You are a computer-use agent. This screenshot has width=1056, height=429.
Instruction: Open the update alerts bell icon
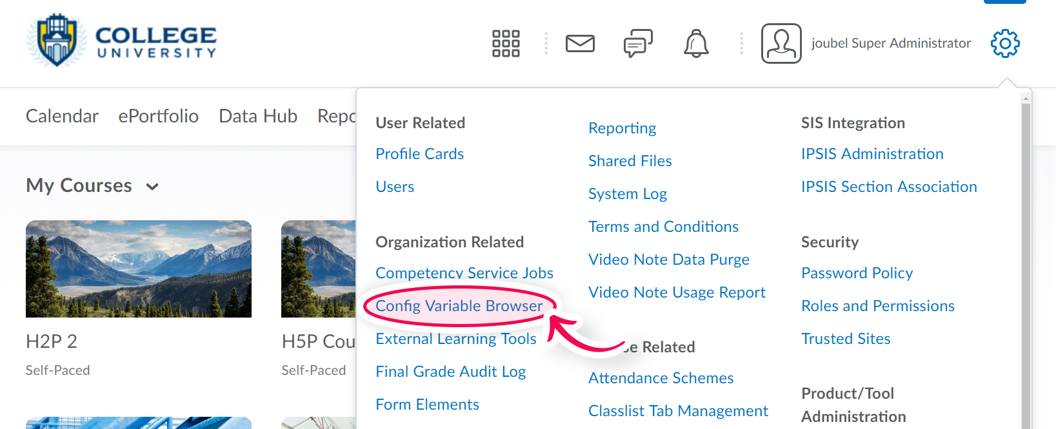coord(696,44)
